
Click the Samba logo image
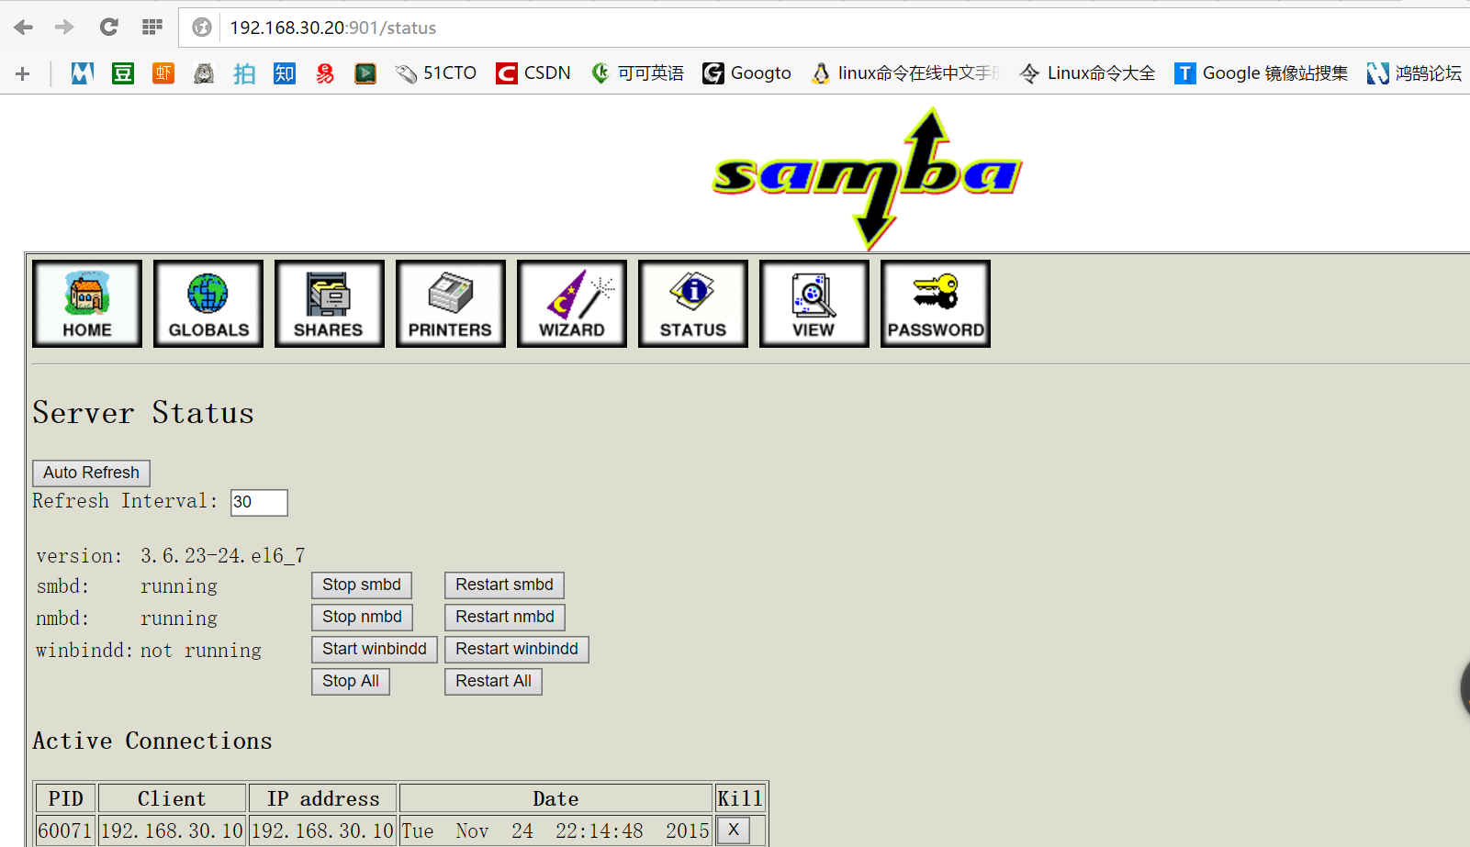(x=868, y=179)
